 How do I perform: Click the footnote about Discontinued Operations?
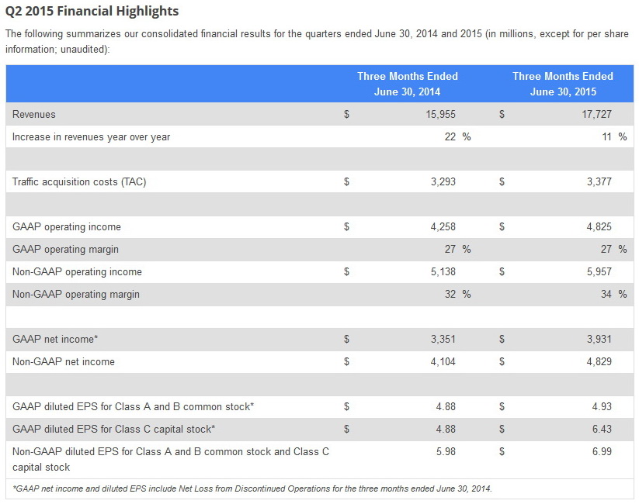pyautogui.click(x=252, y=488)
